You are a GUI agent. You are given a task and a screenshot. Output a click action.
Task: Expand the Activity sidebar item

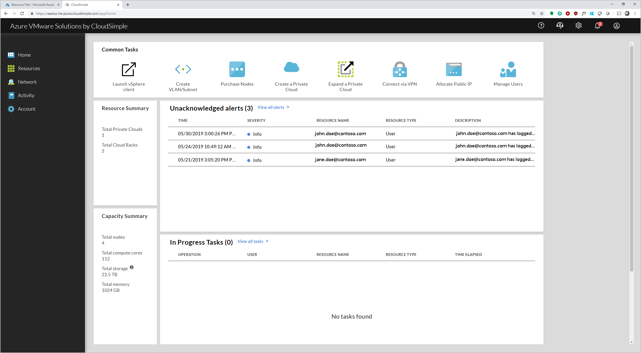pyautogui.click(x=26, y=95)
